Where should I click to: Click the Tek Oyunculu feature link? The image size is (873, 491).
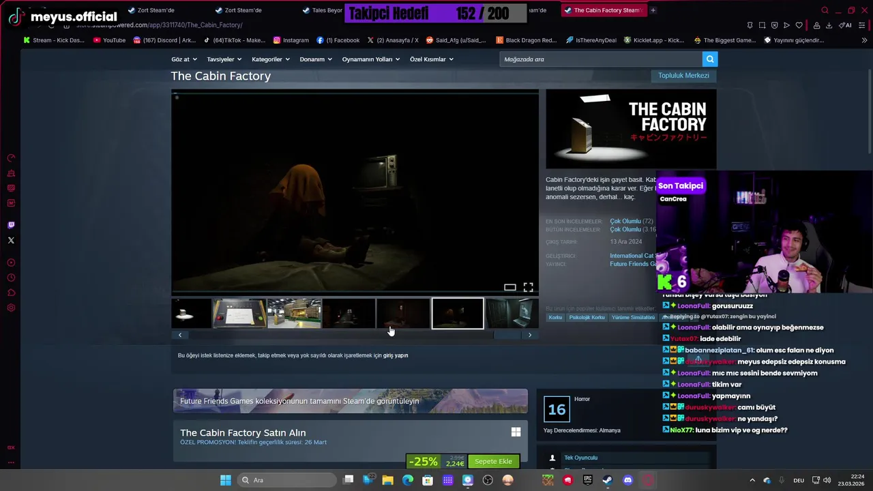[580, 458]
